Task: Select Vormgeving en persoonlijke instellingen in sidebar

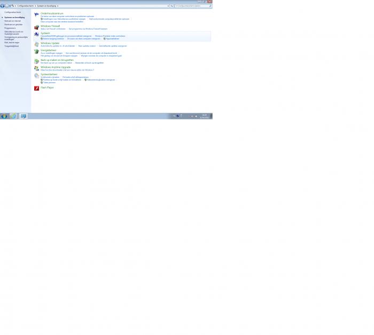Action: tap(16, 38)
